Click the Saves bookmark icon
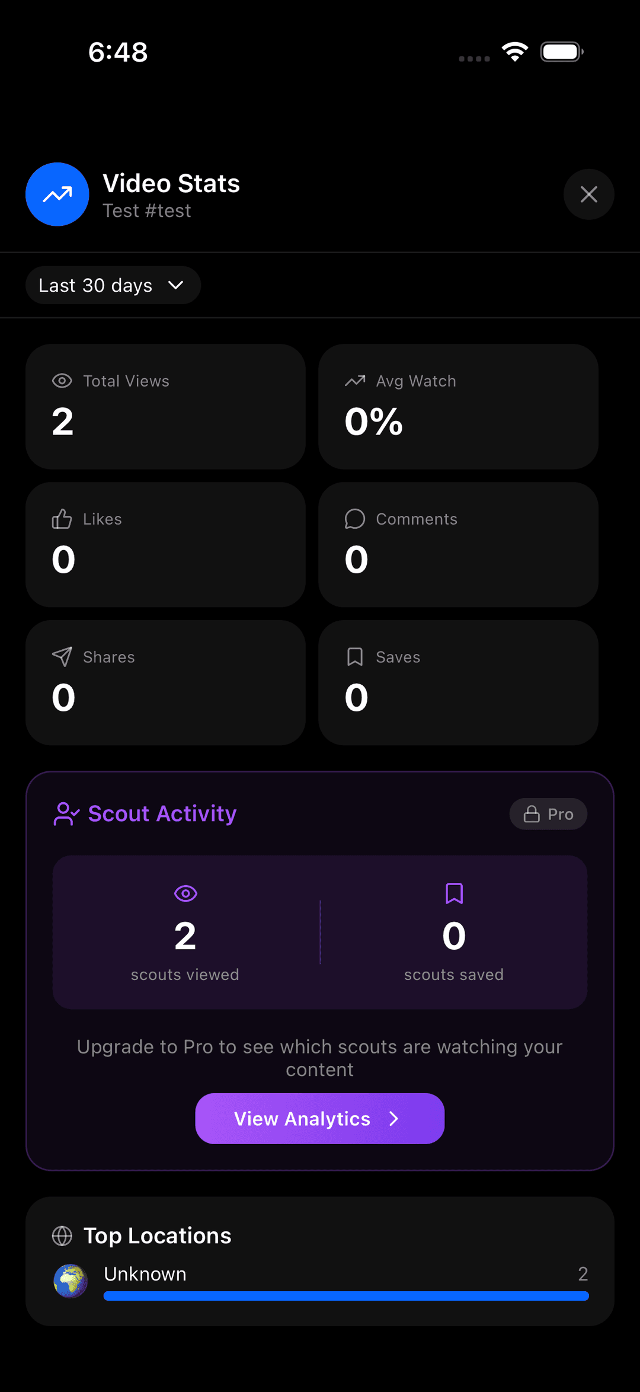 pos(354,657)
